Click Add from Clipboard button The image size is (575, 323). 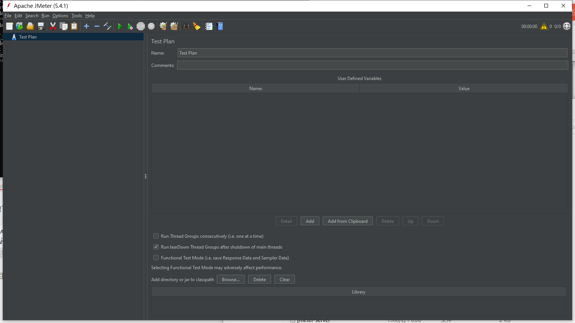pos(348,221)
